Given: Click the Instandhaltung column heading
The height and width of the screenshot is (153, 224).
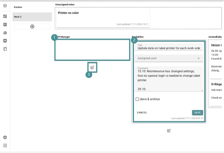Looking at the screenshot, I should coord(215,37).
